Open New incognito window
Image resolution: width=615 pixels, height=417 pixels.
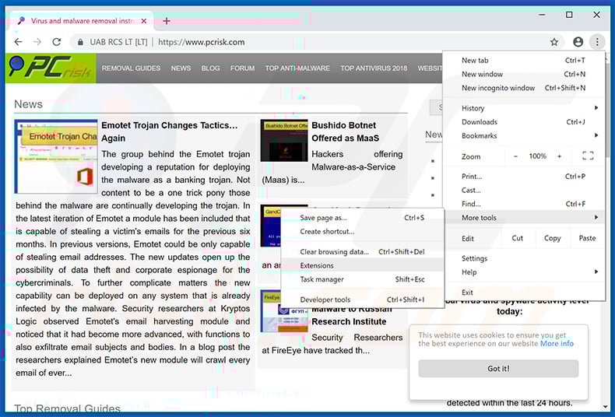[524, 88]
